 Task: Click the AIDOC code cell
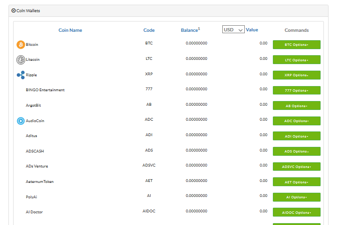pyautogui.click(x=149, y=211)
